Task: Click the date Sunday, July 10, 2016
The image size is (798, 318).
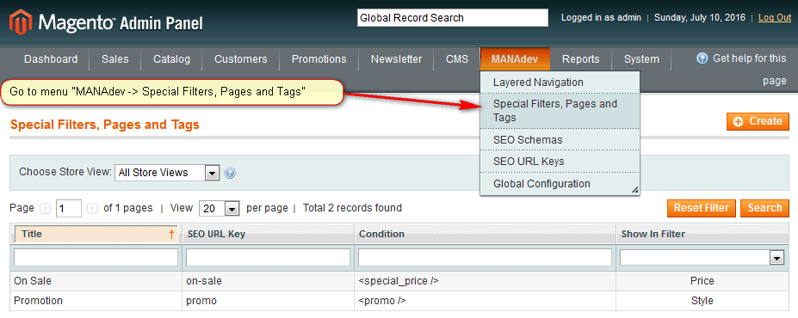Action: click(x=700, y=18)
